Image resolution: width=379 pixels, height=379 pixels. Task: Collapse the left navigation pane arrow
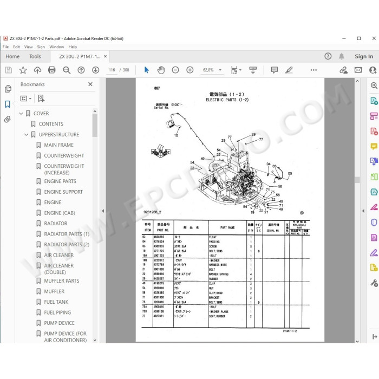pyautogui.click(x=103, y=211)
